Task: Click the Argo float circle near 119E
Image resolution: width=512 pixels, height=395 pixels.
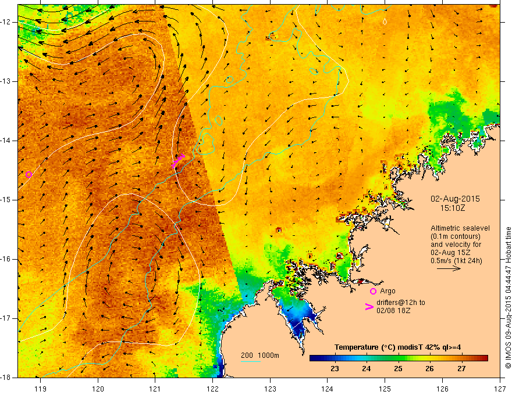Action: click(x=29, y=174)
